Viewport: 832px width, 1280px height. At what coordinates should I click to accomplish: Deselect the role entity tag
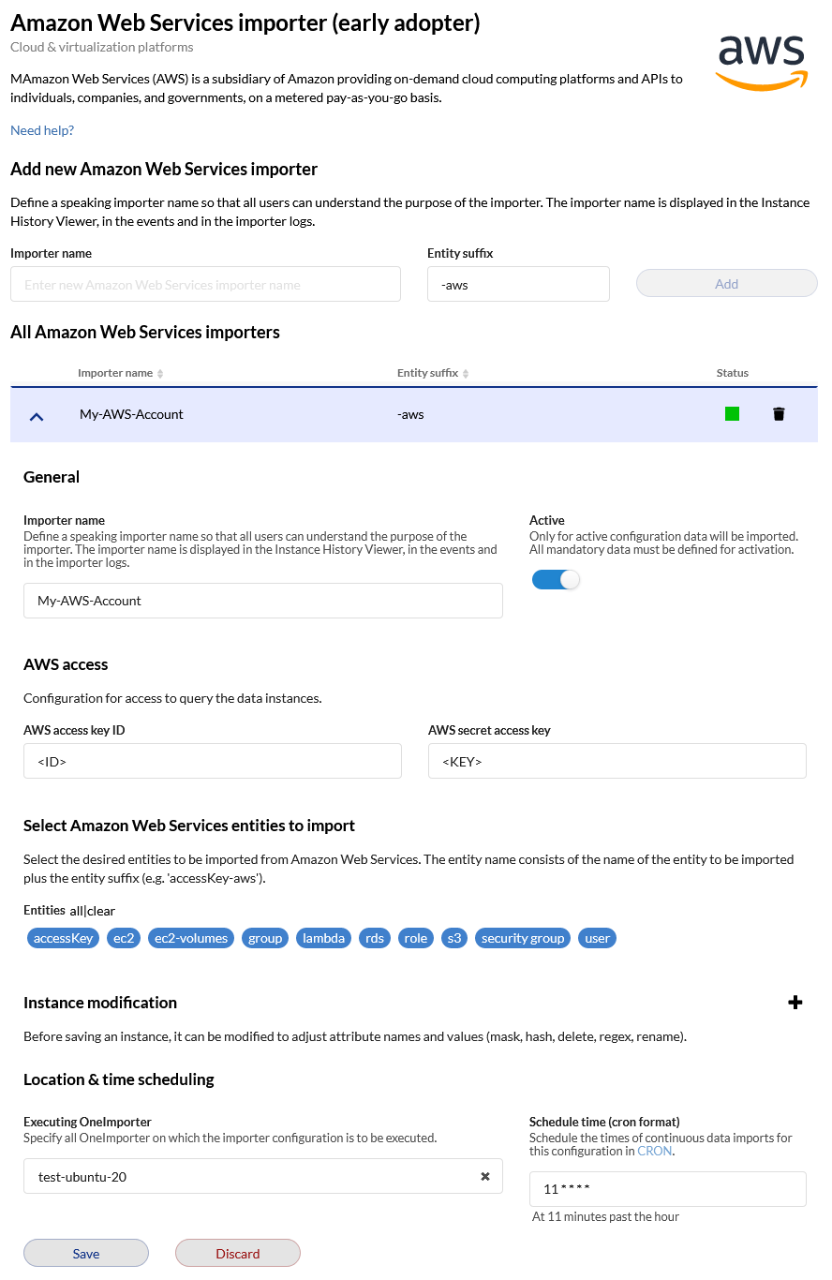pos(416,938)
